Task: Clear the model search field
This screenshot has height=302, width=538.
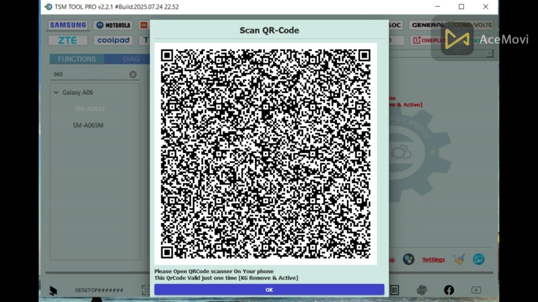Action: click(x=133, y=74)
